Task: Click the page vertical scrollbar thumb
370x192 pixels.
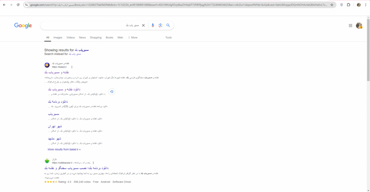Action: 368,50
